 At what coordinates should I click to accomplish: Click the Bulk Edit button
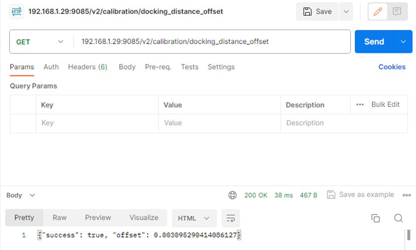385,104
